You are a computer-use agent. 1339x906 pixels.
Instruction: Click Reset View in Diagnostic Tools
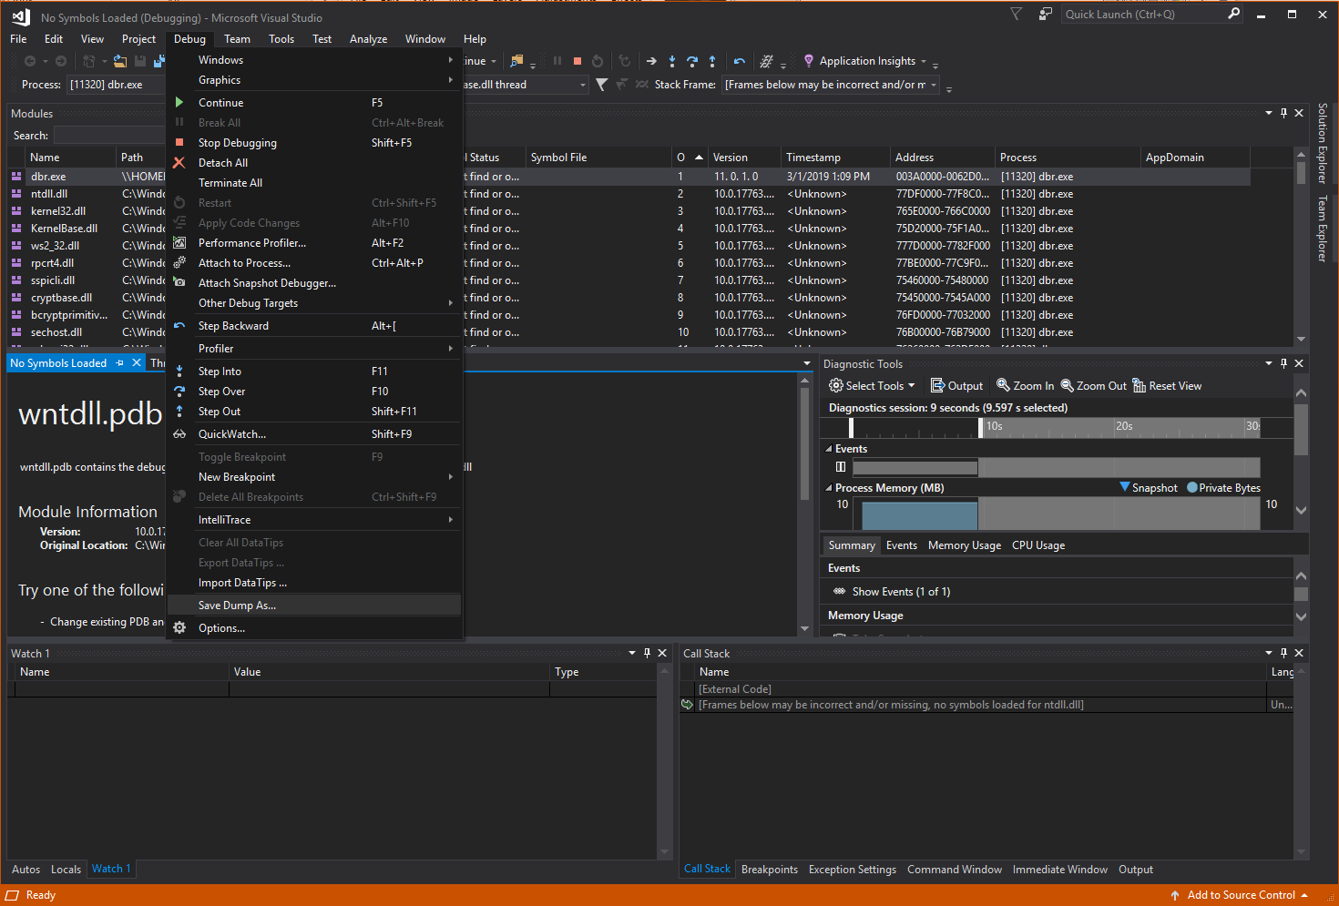1167,386
